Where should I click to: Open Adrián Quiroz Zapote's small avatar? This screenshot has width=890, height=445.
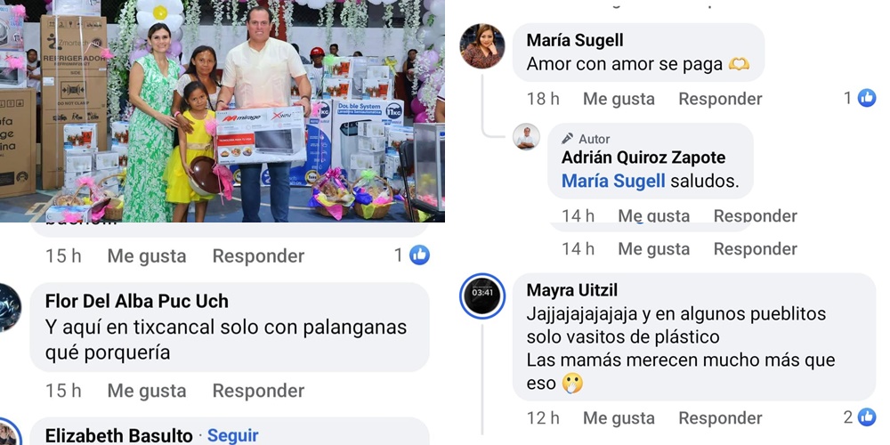click(x=526, y=137)
